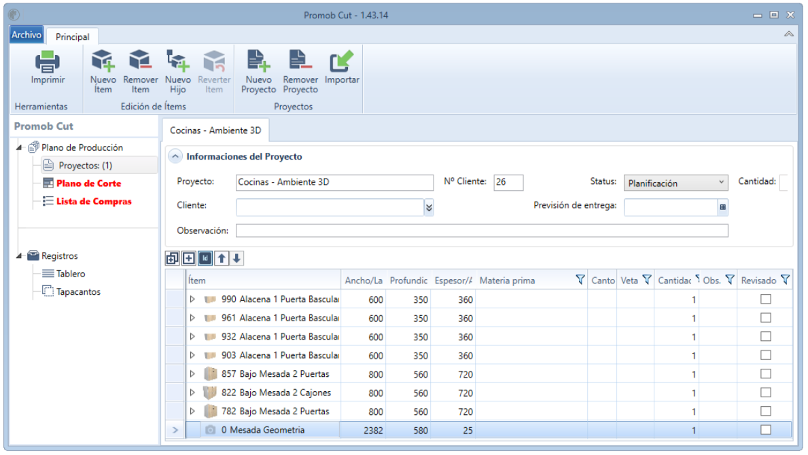
Task: Sort by the Espesor column header
Action: click(x=453, y=280)
